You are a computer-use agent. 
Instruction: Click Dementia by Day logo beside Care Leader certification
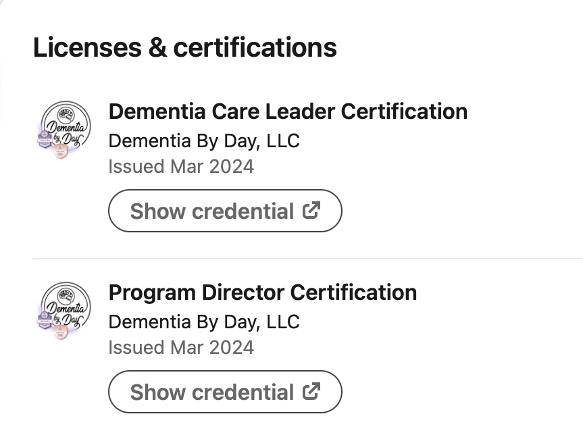64,130
